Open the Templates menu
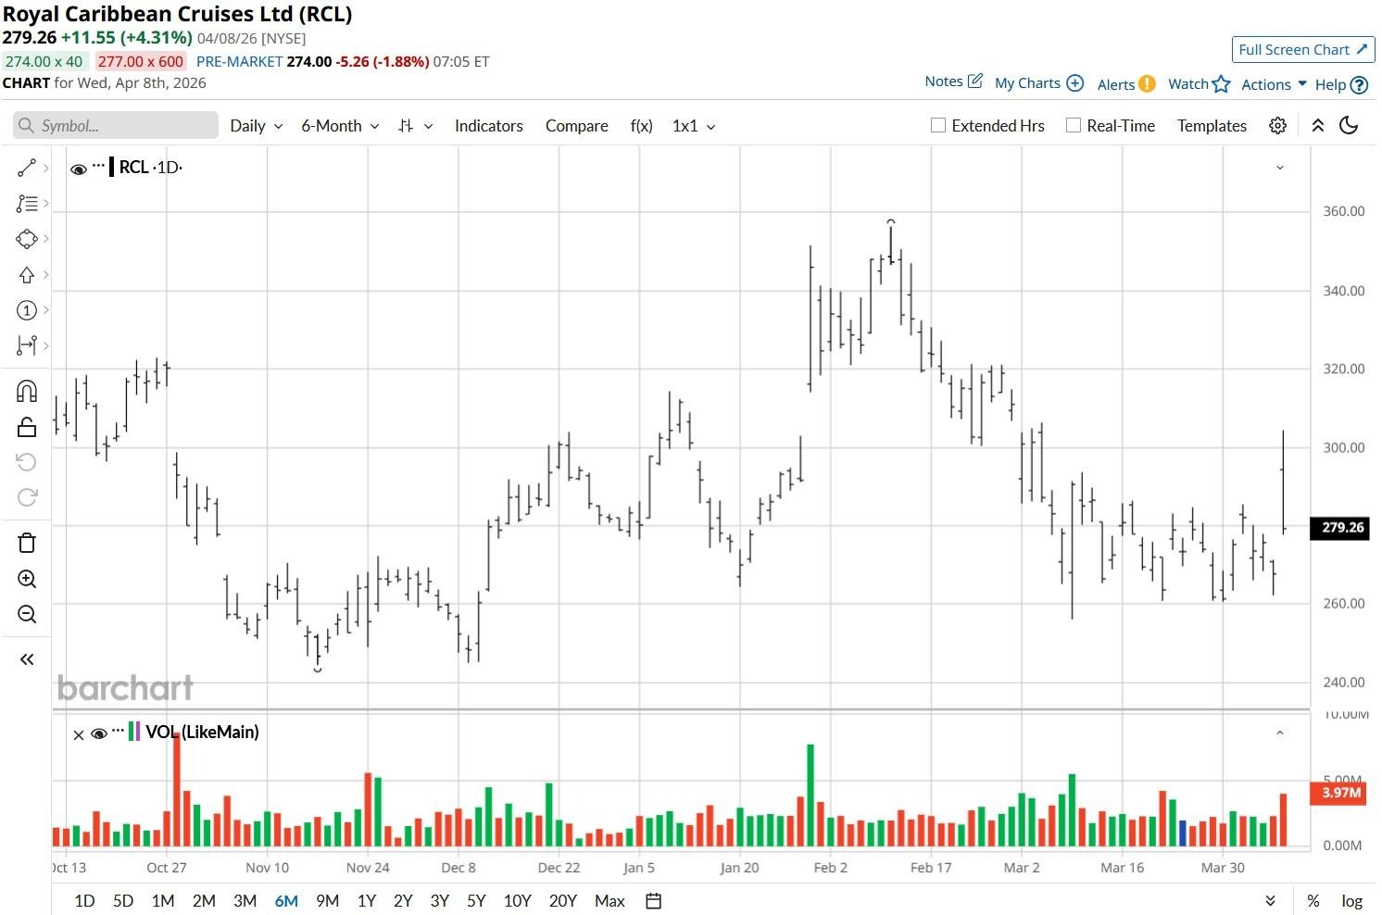Viewport: 1382px width, 915px height. [x=1212, y=126]
